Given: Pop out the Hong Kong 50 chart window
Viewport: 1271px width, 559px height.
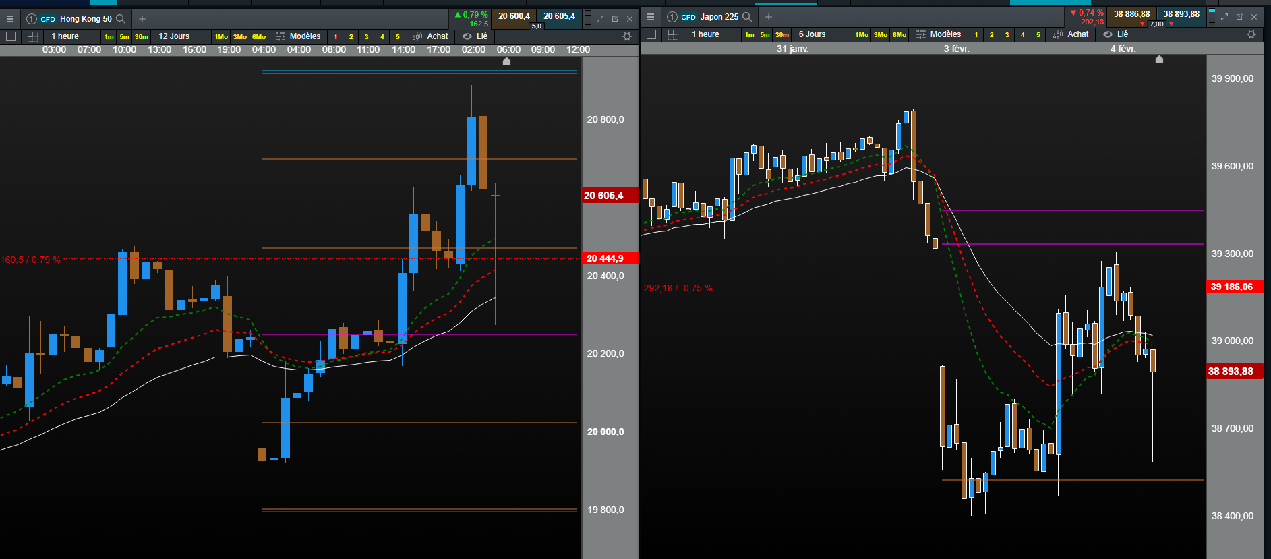Looking at the screenshot, I should 615,19.
